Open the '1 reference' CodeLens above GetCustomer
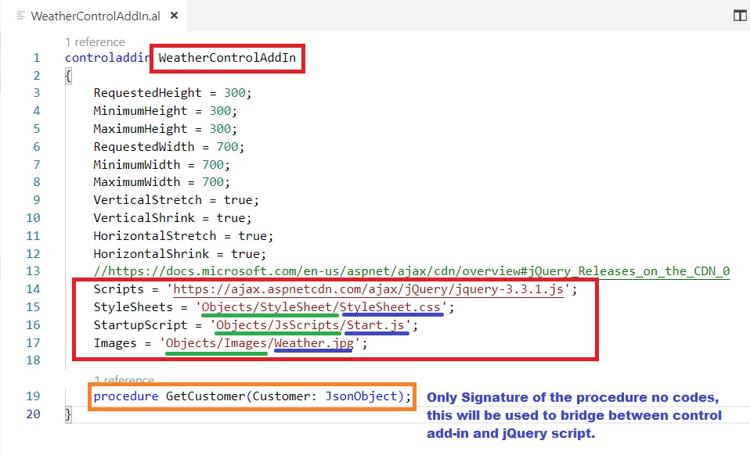This screenshot has height=455, width=750. (124, 380)
